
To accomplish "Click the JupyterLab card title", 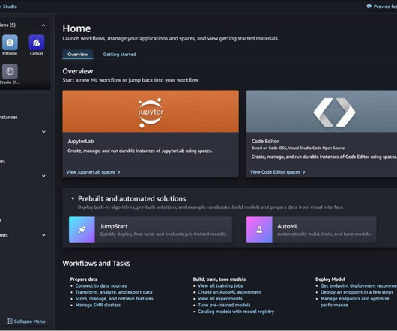I will tap(80, 142).
